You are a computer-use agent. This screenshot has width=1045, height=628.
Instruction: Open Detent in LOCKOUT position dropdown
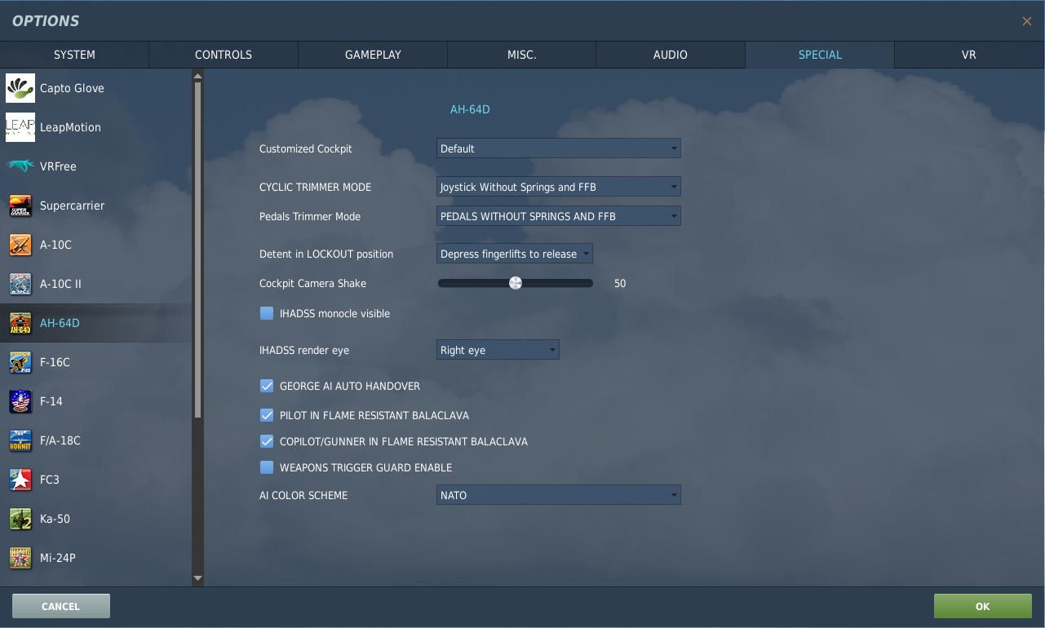(515, 254)
